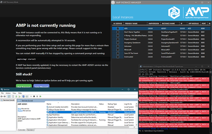
Task: Click the AMP-ADS01 service gear icon
Action: coord(47,112)
